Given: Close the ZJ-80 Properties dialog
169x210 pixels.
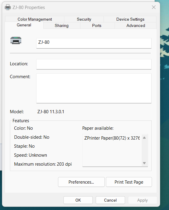Looking at the screenshot, I should tap(154, 7).
